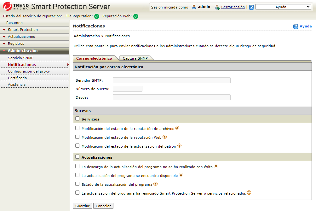This screenshot has width=316, height=211.
Task: Click the Número de puerto field
Action: (x=127, y=89)
